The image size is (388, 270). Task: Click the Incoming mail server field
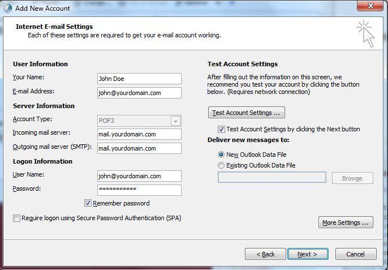point(139,134)
